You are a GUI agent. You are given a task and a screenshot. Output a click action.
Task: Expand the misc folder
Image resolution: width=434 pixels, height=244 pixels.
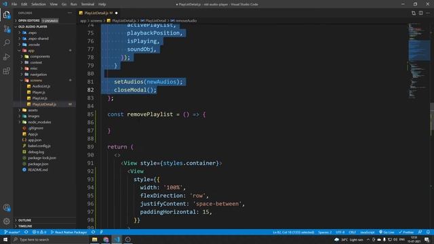tap(45, 68)
